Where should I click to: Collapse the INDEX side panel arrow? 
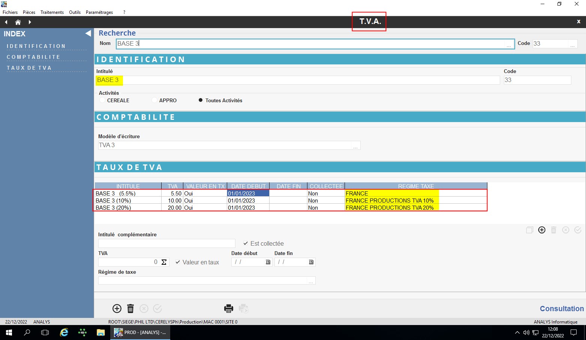tap(88, 33)
